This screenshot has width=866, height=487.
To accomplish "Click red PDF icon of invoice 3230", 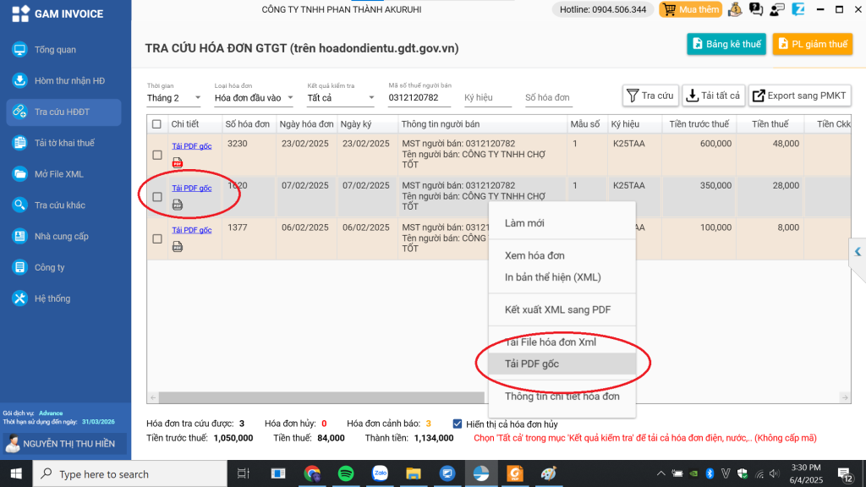I will pyautogui.click(x=178, y=162).
